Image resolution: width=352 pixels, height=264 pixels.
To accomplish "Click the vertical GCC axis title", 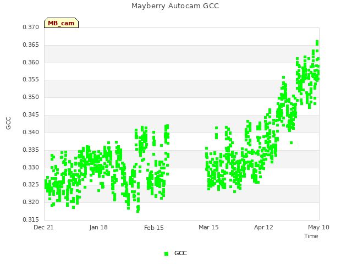I will tap(8, 123).
